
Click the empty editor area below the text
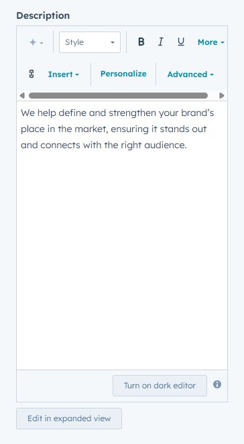[122, 255]
